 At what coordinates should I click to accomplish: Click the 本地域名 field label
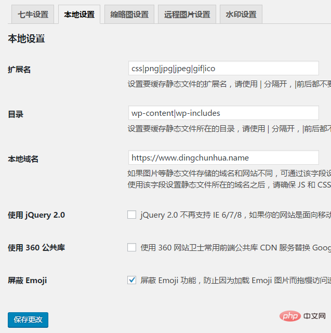(x=23, y=158)
